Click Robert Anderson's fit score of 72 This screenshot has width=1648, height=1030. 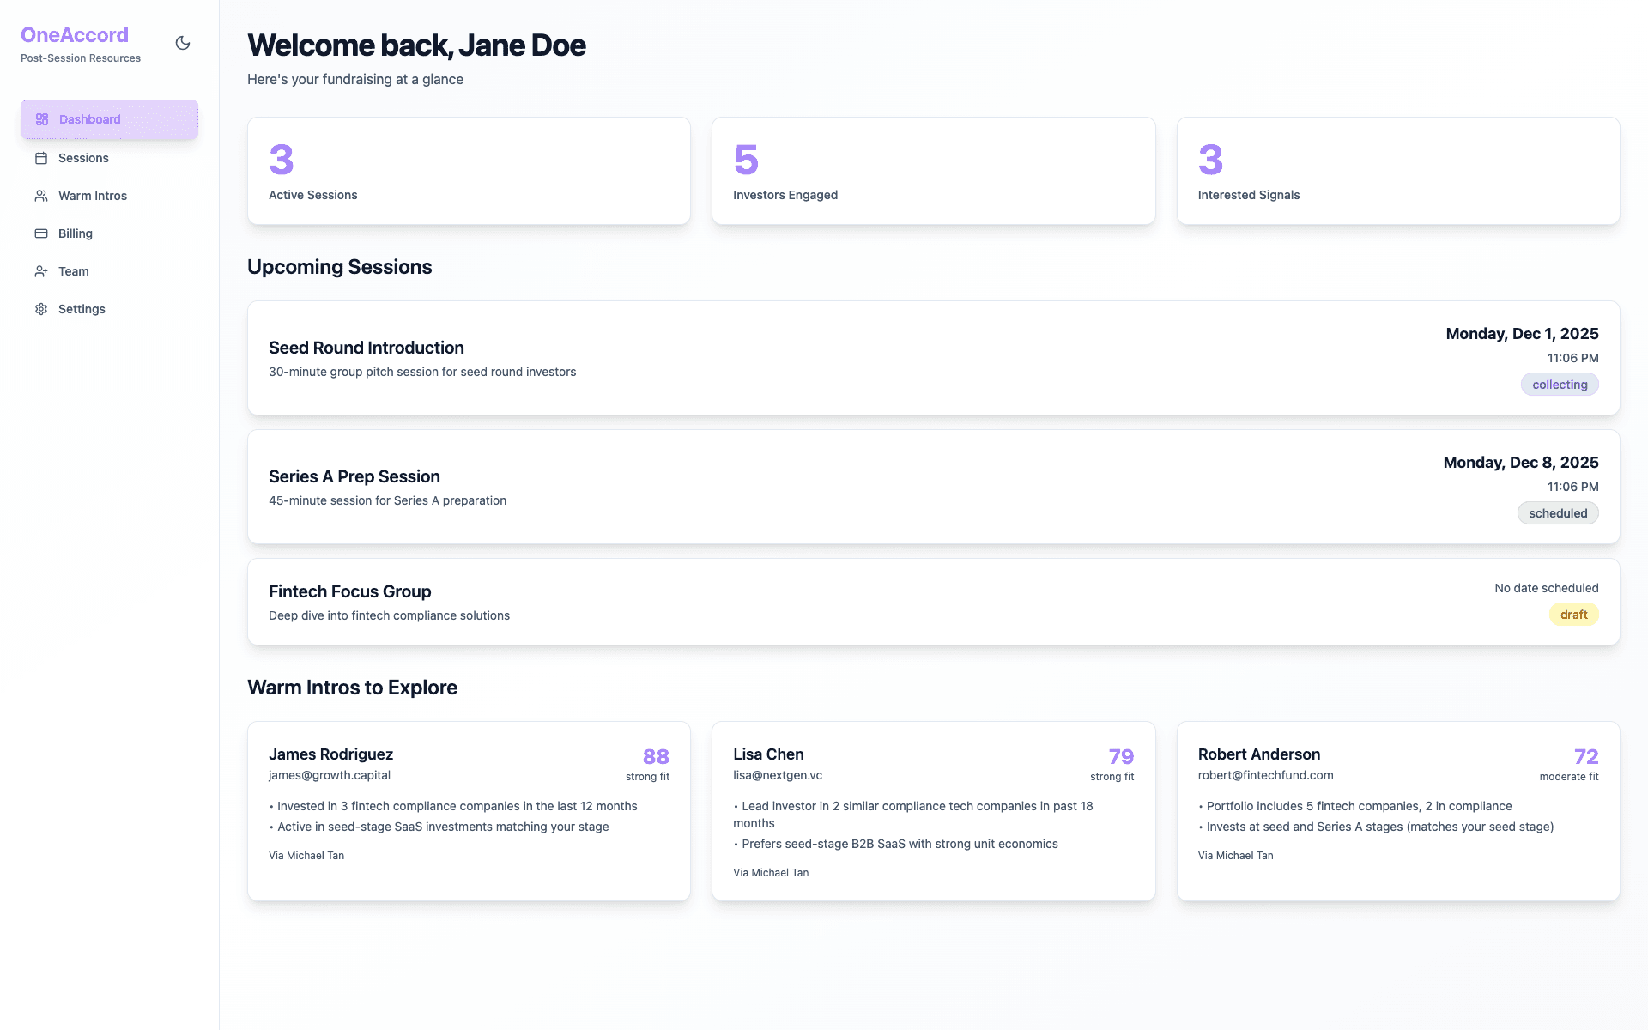click(1586, 756)
